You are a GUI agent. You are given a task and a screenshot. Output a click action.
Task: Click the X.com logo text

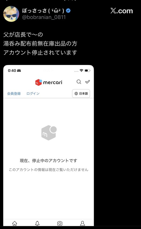122,11
